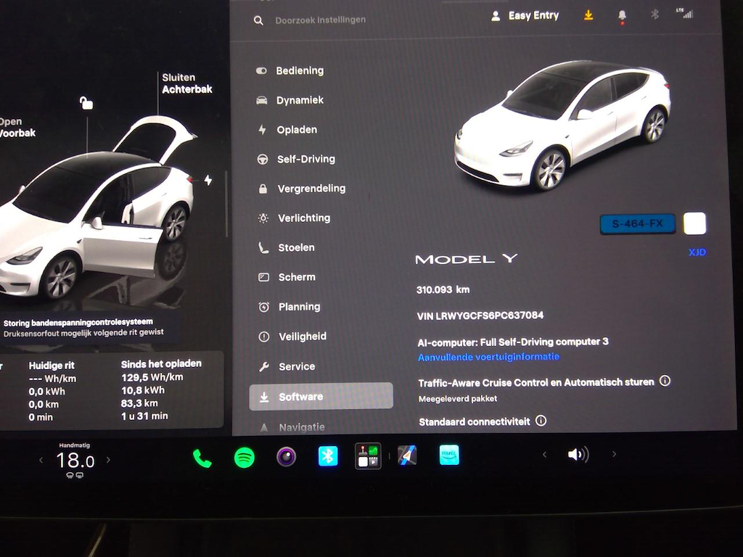The width and height of the screenshot is (743, 557).
Task: Tap the 18.0 temperature display
Action: pos(75,461)
